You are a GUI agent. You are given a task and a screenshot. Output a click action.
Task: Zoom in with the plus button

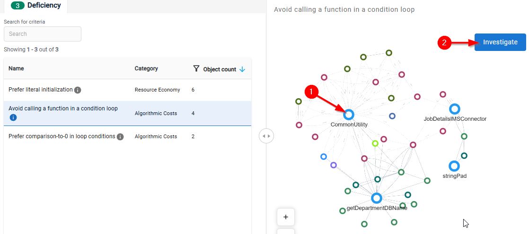point(286,217)
